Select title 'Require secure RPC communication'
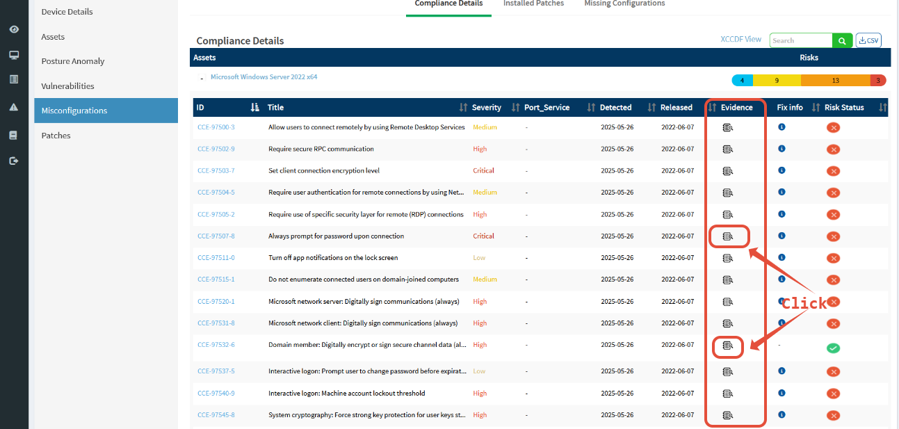This screenshot has width=899, height=429. click(x=321, y=149)
